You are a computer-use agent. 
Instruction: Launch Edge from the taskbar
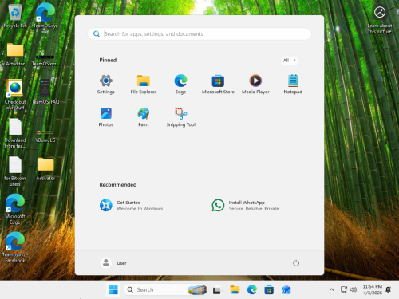click(251, 289)
